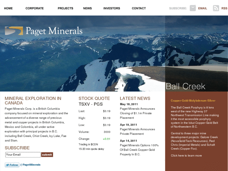This screenshot has height=171, width=228.
Task: Click the Apr 14, 2011 date
Action: pyautogui.click(x=128, y=141)
